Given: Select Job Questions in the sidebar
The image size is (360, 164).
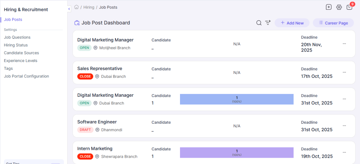Looking at the screenshot, I should (x=17, y=37).
